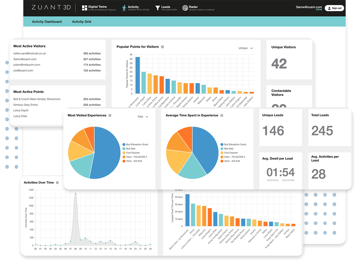Toggle Byd (Reception Scan) legend in Average Time Spent

(233, 144)
